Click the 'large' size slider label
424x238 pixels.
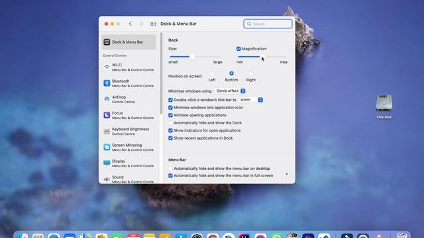pos(218,62)
